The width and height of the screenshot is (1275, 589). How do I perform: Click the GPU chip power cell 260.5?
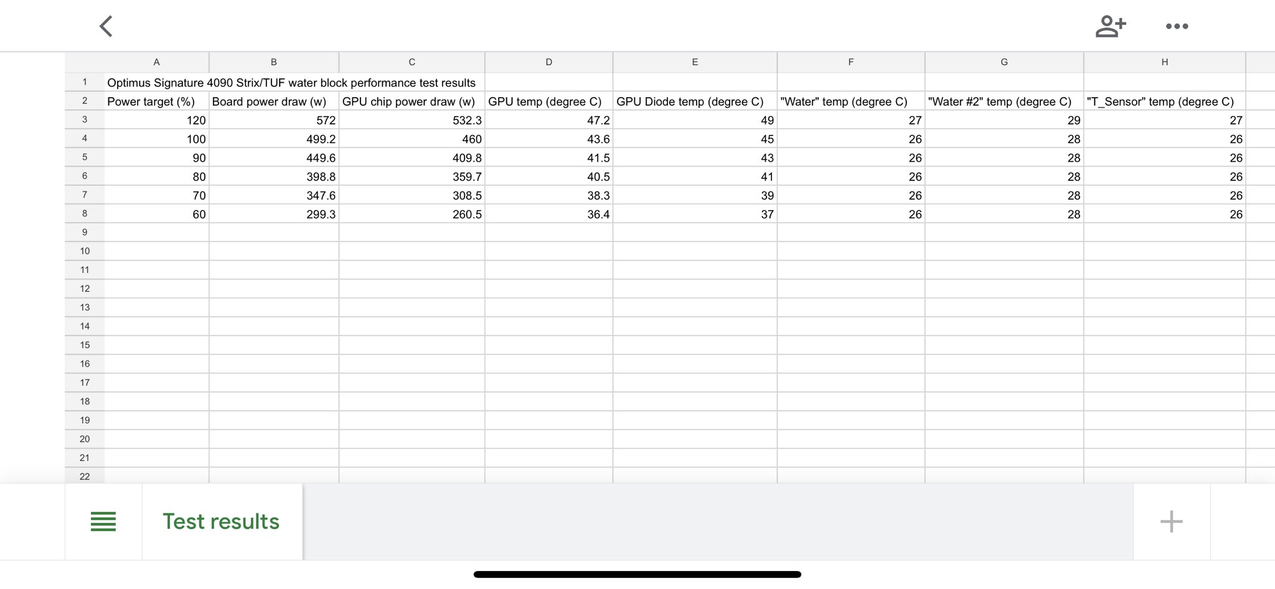pos(412,215)
